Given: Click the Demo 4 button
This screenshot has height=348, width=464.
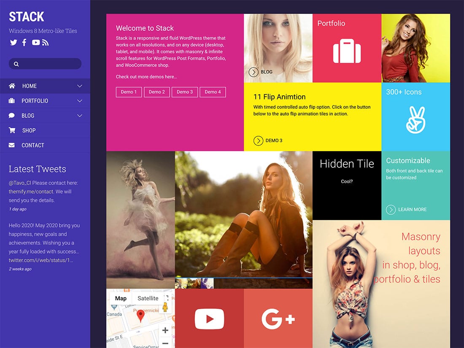Looking at the screenshot, I should [x=213, y=92].
